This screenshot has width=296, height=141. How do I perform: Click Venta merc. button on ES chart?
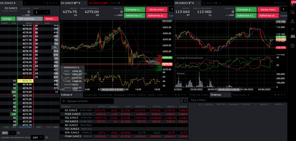157,10
